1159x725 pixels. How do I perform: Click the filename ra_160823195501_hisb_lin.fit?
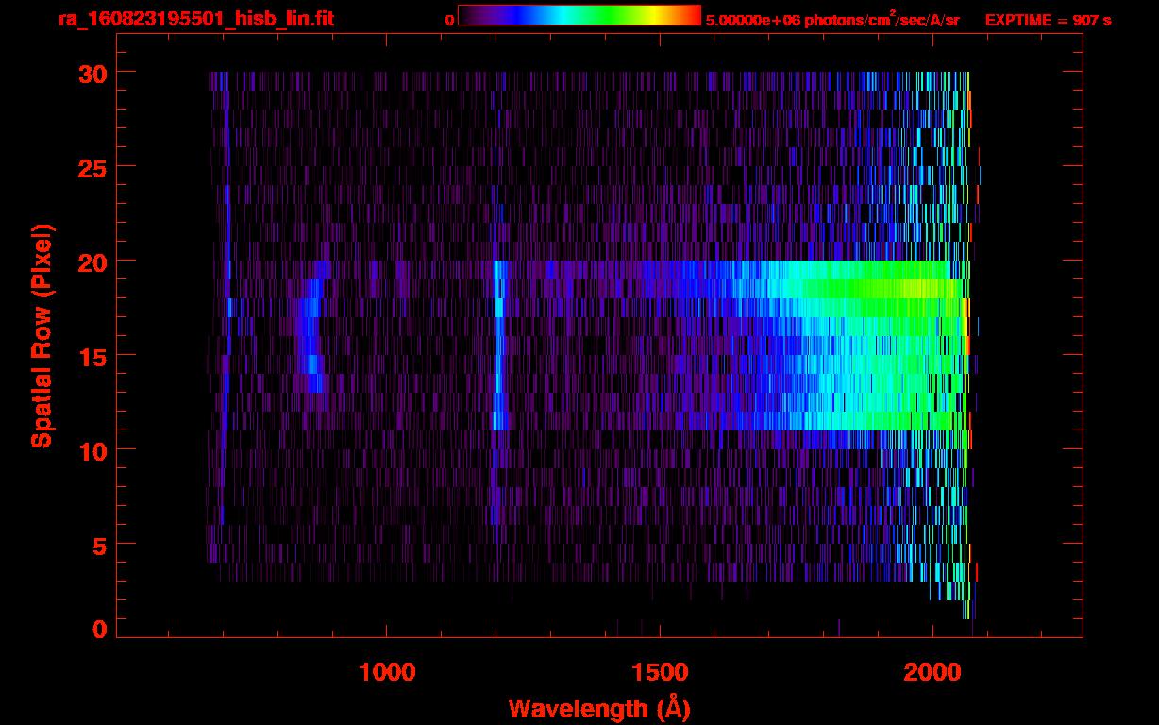[x=195, y=19]
